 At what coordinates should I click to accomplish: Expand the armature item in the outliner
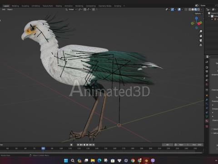(212, 19)
